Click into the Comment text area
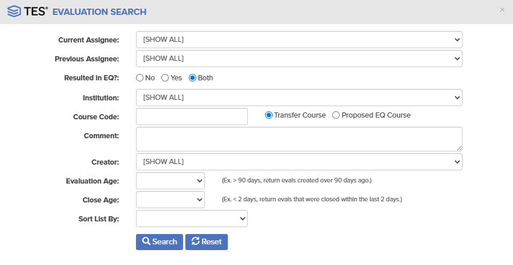Screen dimensions: 513x265 [299, 139]
